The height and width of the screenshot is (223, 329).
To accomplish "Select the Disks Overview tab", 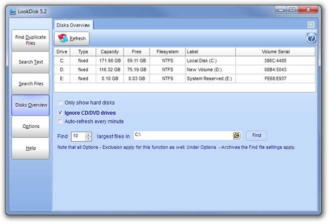I will (x=73, y=25).
